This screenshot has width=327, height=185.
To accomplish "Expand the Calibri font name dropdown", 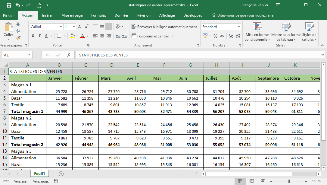I will (60, 27).
